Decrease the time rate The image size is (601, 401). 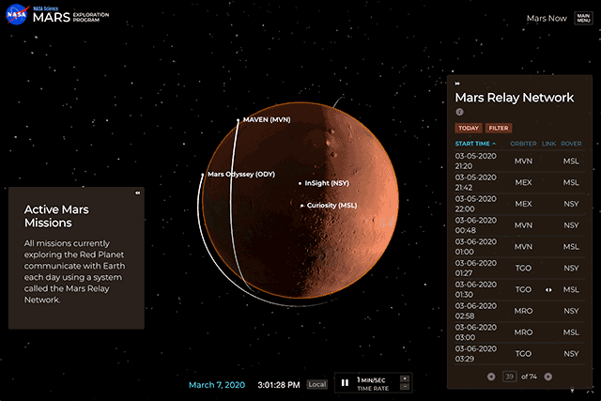pos(405,387)
